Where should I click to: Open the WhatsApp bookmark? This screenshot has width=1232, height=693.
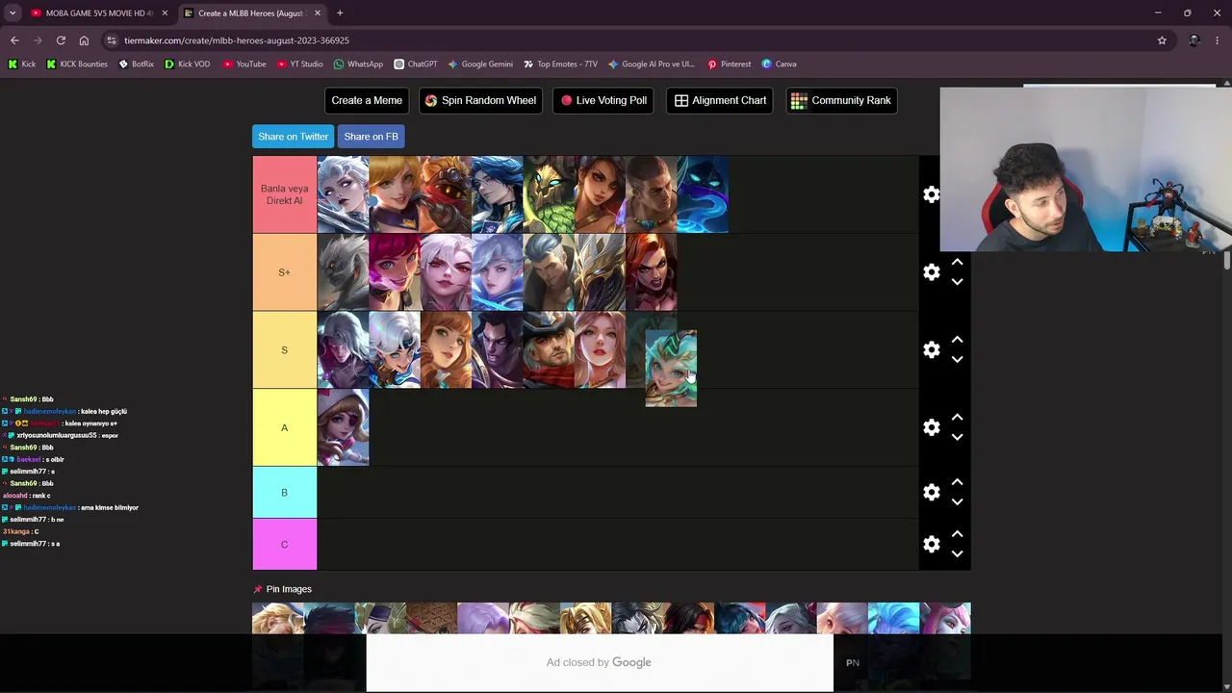(358, 64)
